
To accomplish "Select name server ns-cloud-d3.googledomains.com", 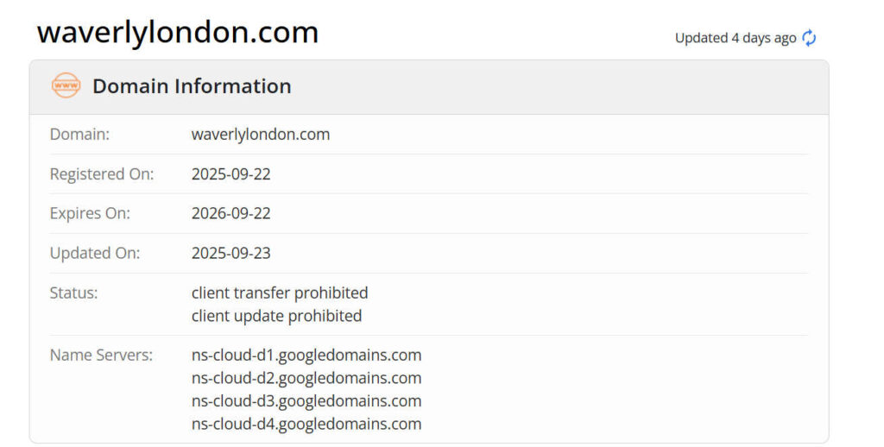I will tap(306, 400).
